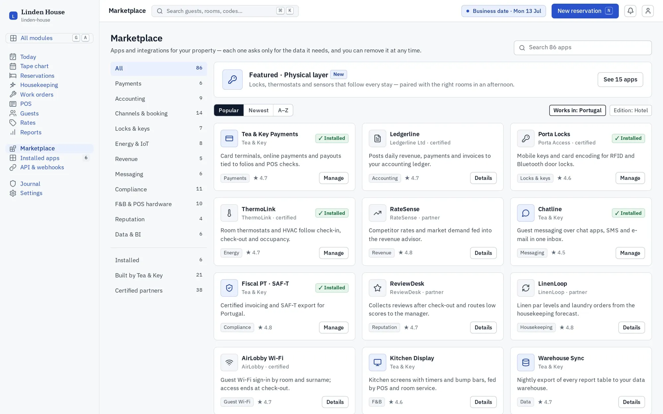Click the Chatline speech bubble icon

tap(526, 213)
